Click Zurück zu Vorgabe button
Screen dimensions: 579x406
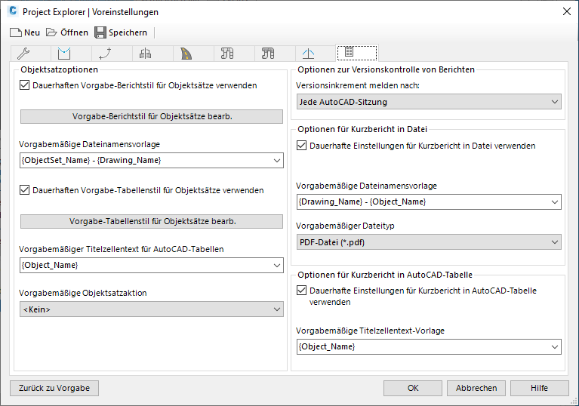click(x=54, y=389)
